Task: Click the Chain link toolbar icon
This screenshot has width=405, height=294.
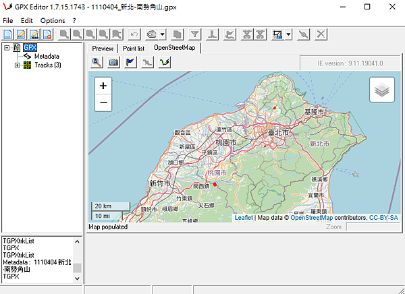Action: coord(304,34)
